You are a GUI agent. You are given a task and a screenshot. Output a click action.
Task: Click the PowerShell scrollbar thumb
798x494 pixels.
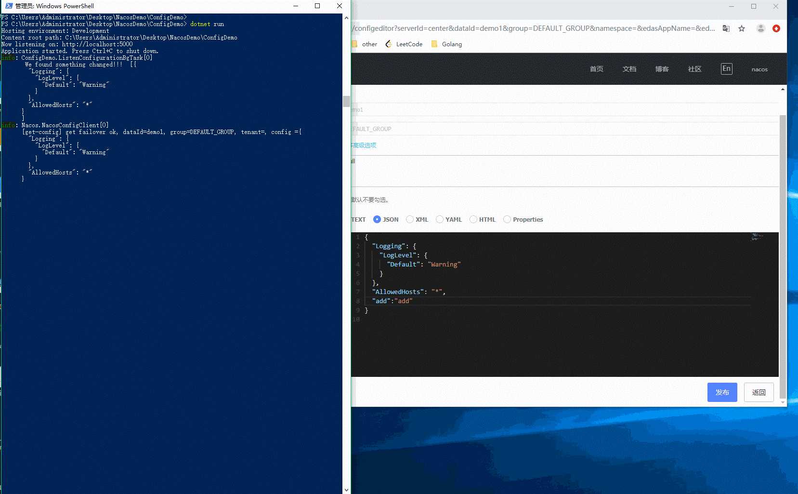coord(346,101)
